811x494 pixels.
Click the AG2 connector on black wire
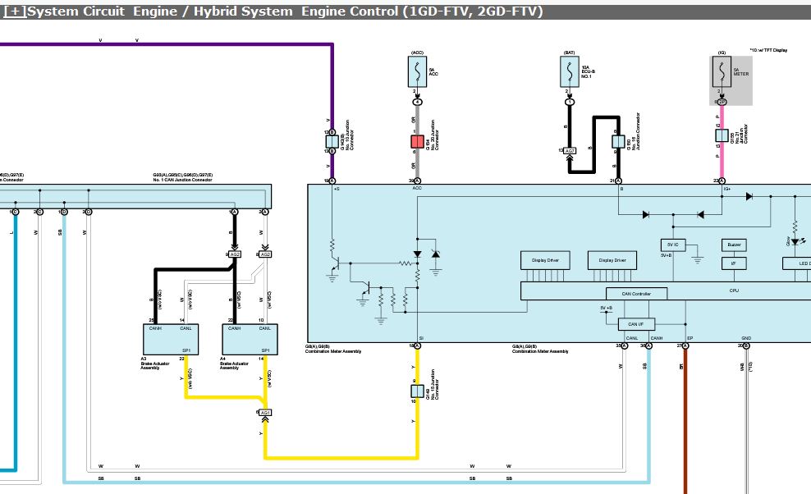click(x=235, y=254)
